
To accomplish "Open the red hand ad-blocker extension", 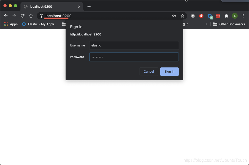I will [201, 16].
